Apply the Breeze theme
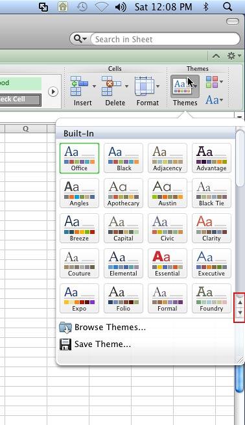This screenshot has height=425, width=245. click(x=79, y=228)
